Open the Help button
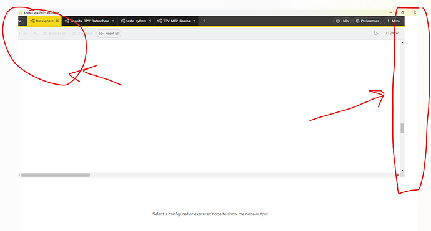 click(x=342, y=21)
